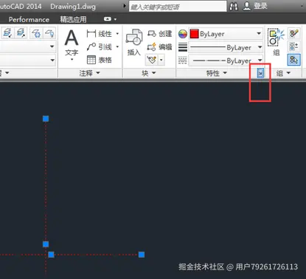Click the 组 group objects icon
The width and height of the screenshot is (306, 279).
pos(277,42)
